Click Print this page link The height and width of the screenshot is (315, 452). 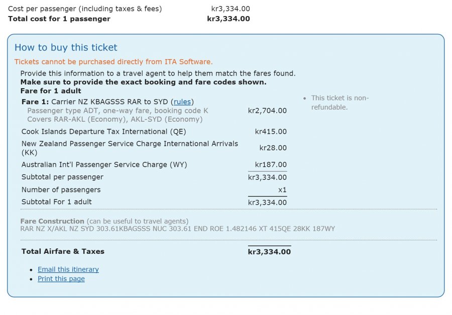[61, 279]
